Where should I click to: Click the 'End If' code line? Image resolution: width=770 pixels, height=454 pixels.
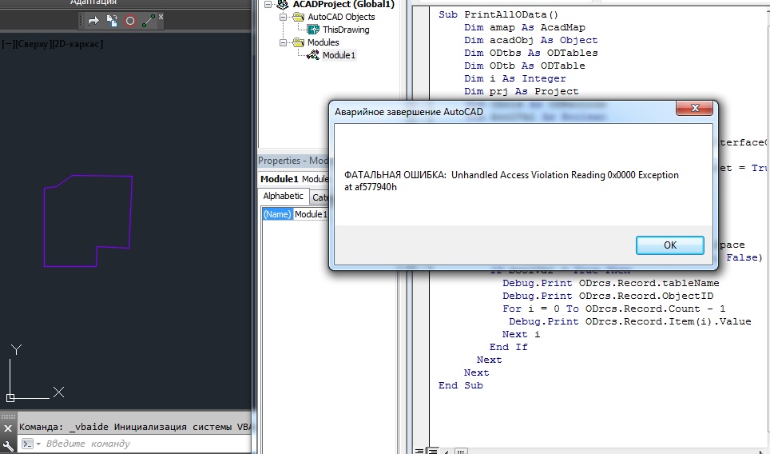click(x=508, y=347)
